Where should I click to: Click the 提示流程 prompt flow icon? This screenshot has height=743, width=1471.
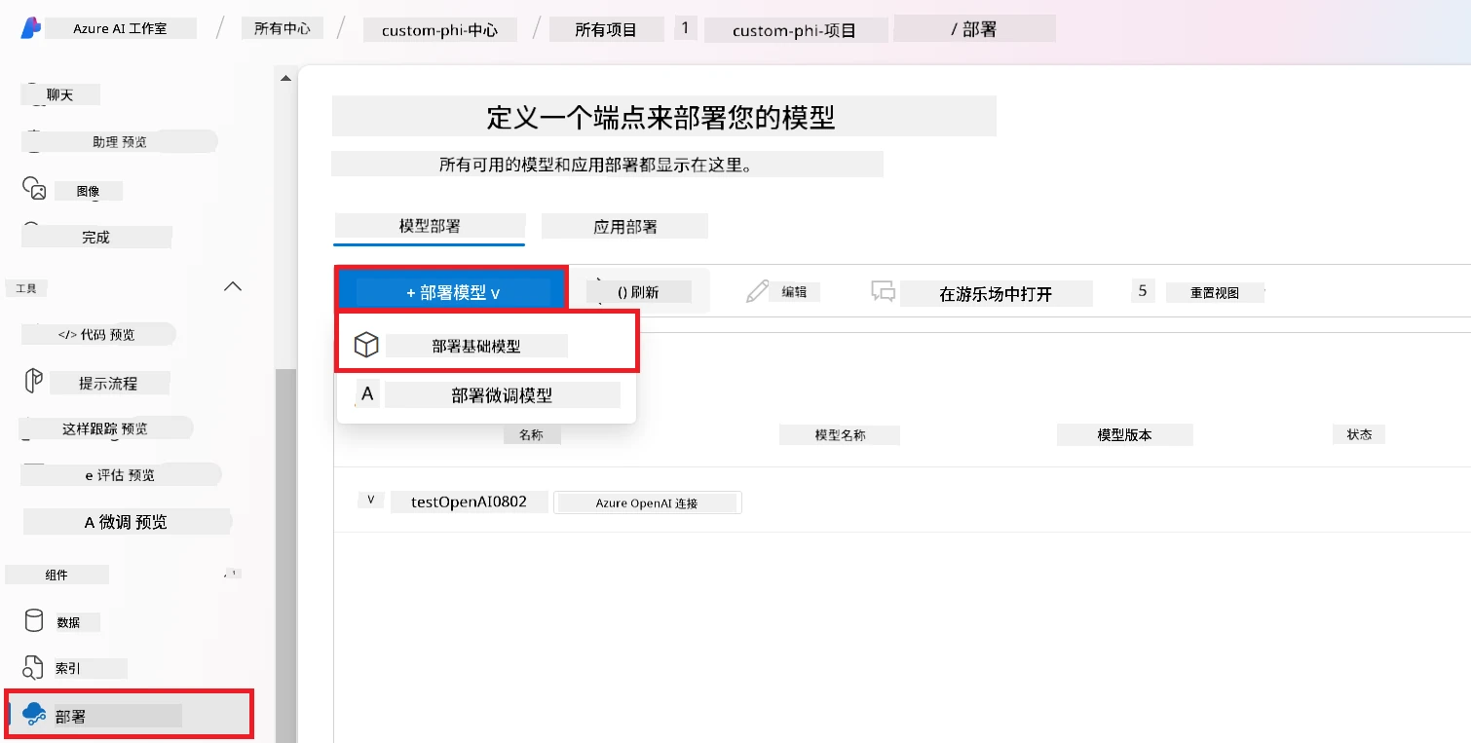34,382
